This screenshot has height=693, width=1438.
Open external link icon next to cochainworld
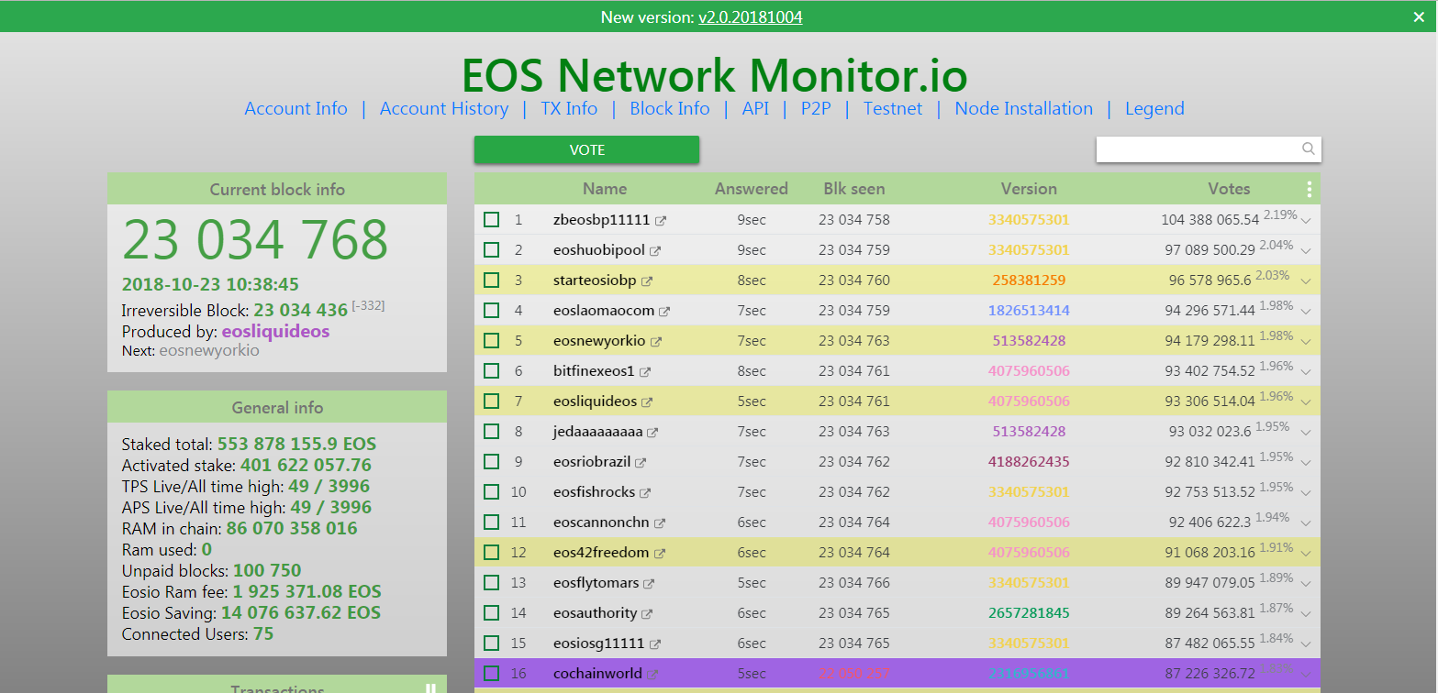click(652, 675)
